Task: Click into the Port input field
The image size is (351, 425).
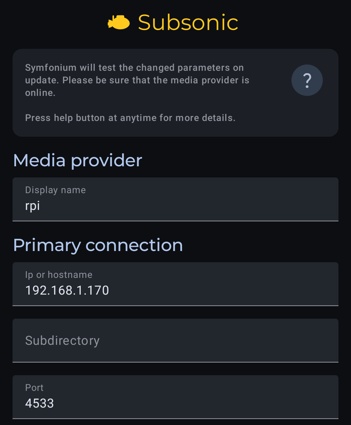Action: (175, 397)
